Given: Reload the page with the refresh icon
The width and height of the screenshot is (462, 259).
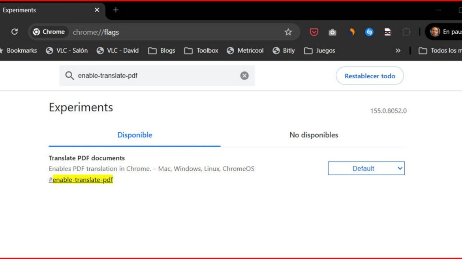Looking at the screenshot, I should click(x=15, y=32).
